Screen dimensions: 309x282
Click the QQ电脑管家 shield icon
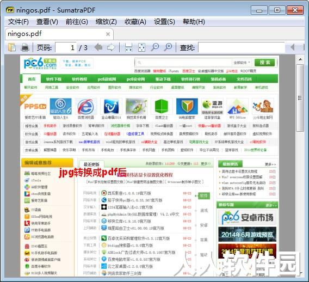point(187,107)
